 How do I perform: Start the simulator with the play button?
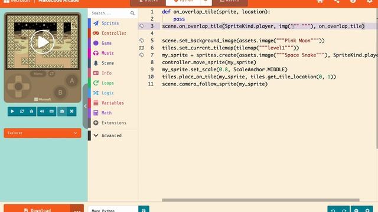(12, 111)
